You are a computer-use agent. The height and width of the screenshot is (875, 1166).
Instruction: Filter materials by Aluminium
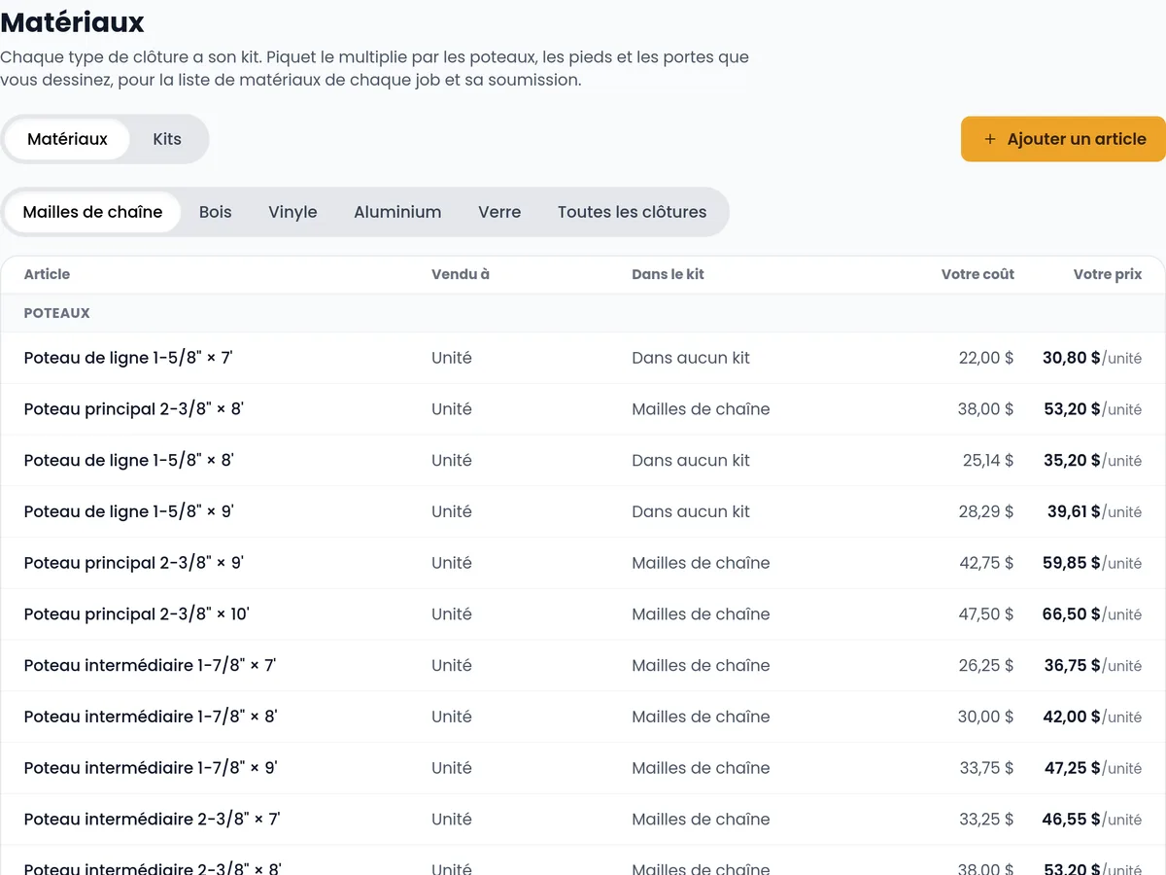tap(397, 212)
